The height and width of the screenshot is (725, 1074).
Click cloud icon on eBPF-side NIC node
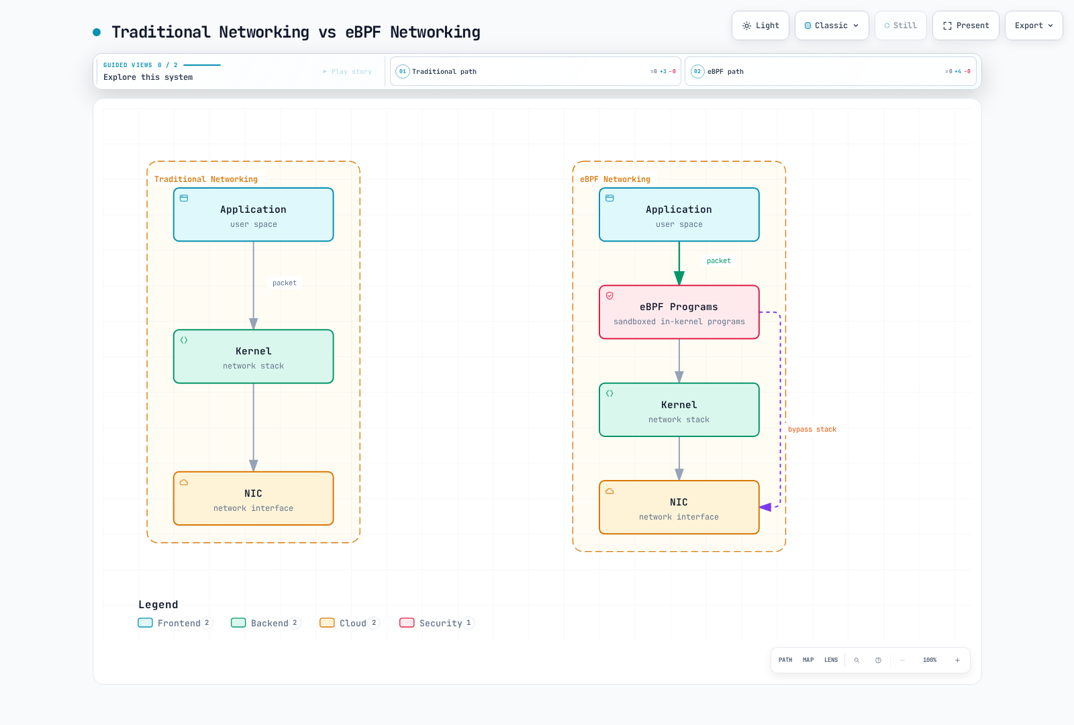pos(609,491)
